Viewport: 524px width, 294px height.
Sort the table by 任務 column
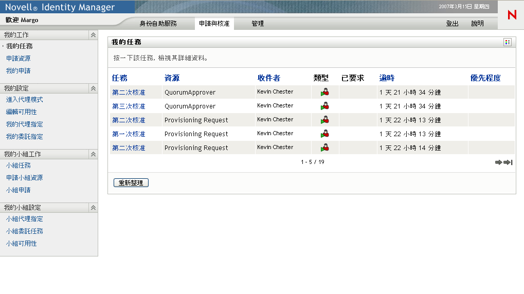click(120, 78)
